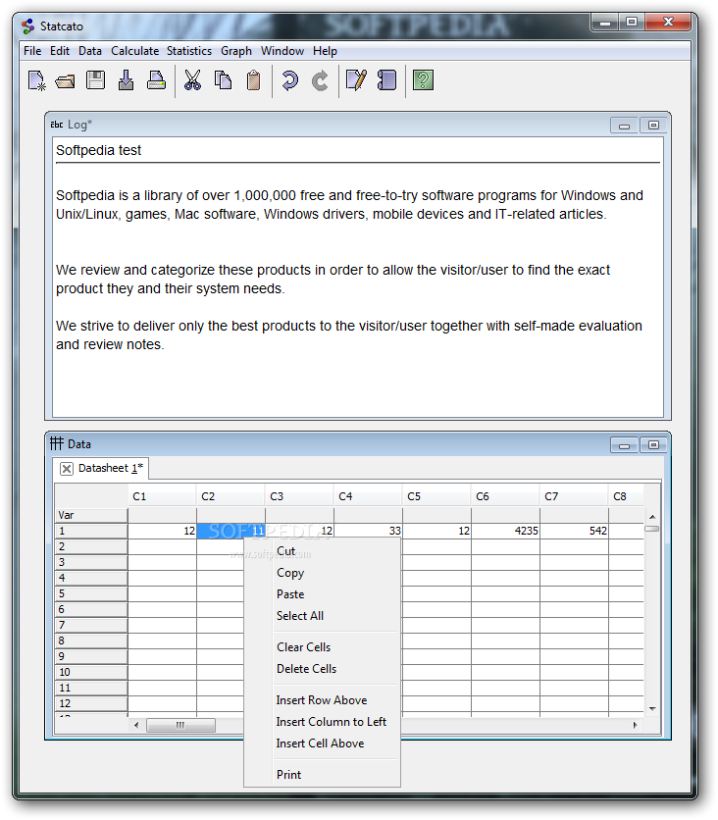Choose Copy from the context menu
The image size is (718, 820).
tap(322, 573)
